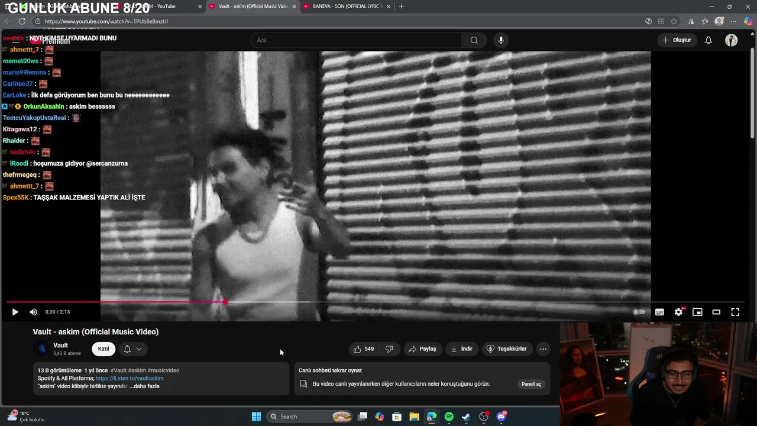
Task: Join channel with Katıl button
Action: pyautogui.click(x=103, y=349)
